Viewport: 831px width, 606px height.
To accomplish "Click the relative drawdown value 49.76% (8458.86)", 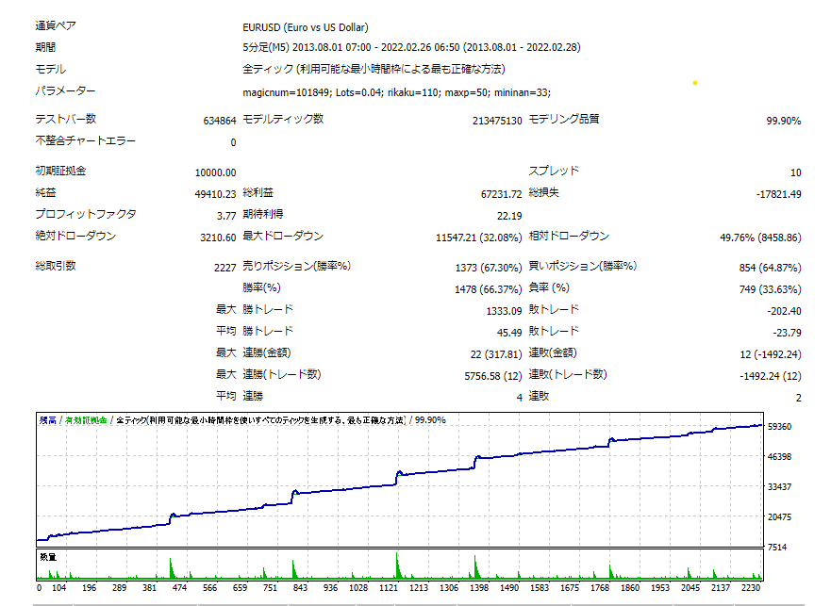I will coord(760,237).
